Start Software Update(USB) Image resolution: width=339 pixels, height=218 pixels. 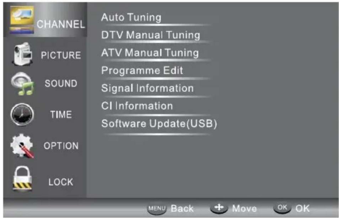point(159,124)
